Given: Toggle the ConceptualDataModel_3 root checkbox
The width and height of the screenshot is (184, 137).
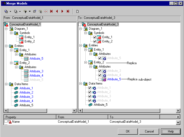Looking at the screenshot, I should (x=80, y=24).
